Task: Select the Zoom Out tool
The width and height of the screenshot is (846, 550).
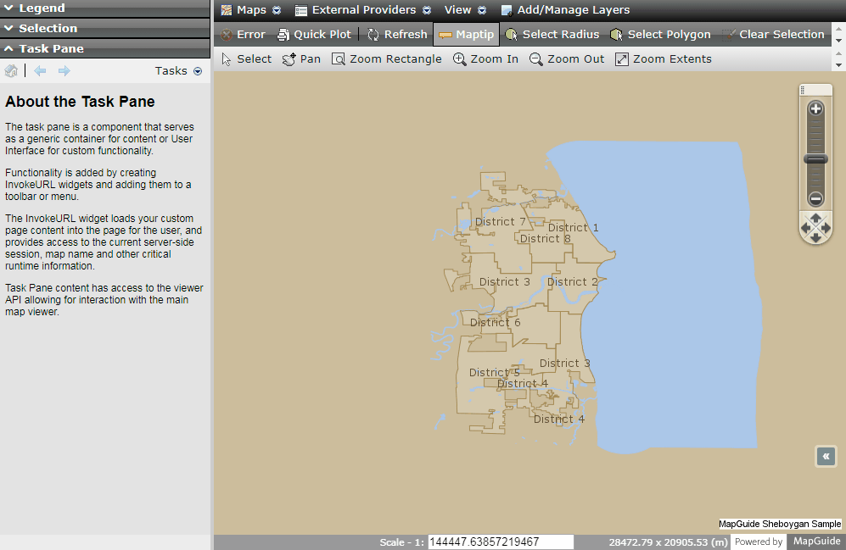Action: click(565, 58)
